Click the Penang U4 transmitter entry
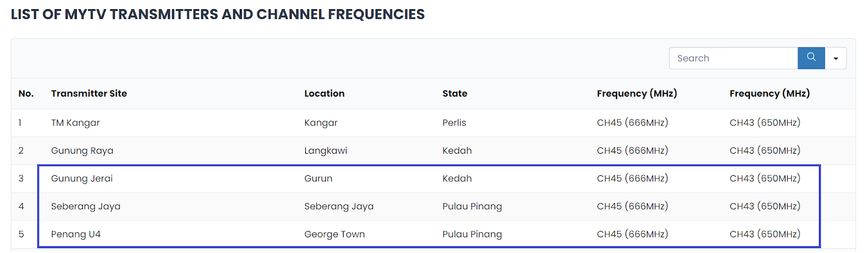866x253 pixels. pyautogui.click(x=76, y=234)
